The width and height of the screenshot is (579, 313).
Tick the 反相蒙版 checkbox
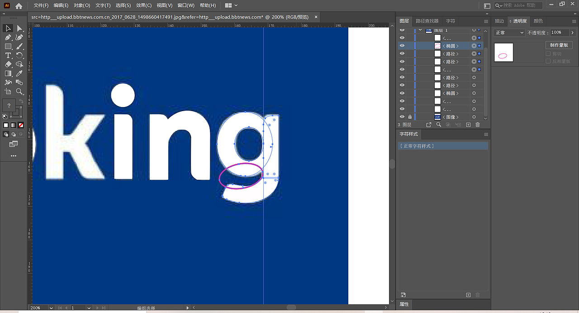point(548,61)
